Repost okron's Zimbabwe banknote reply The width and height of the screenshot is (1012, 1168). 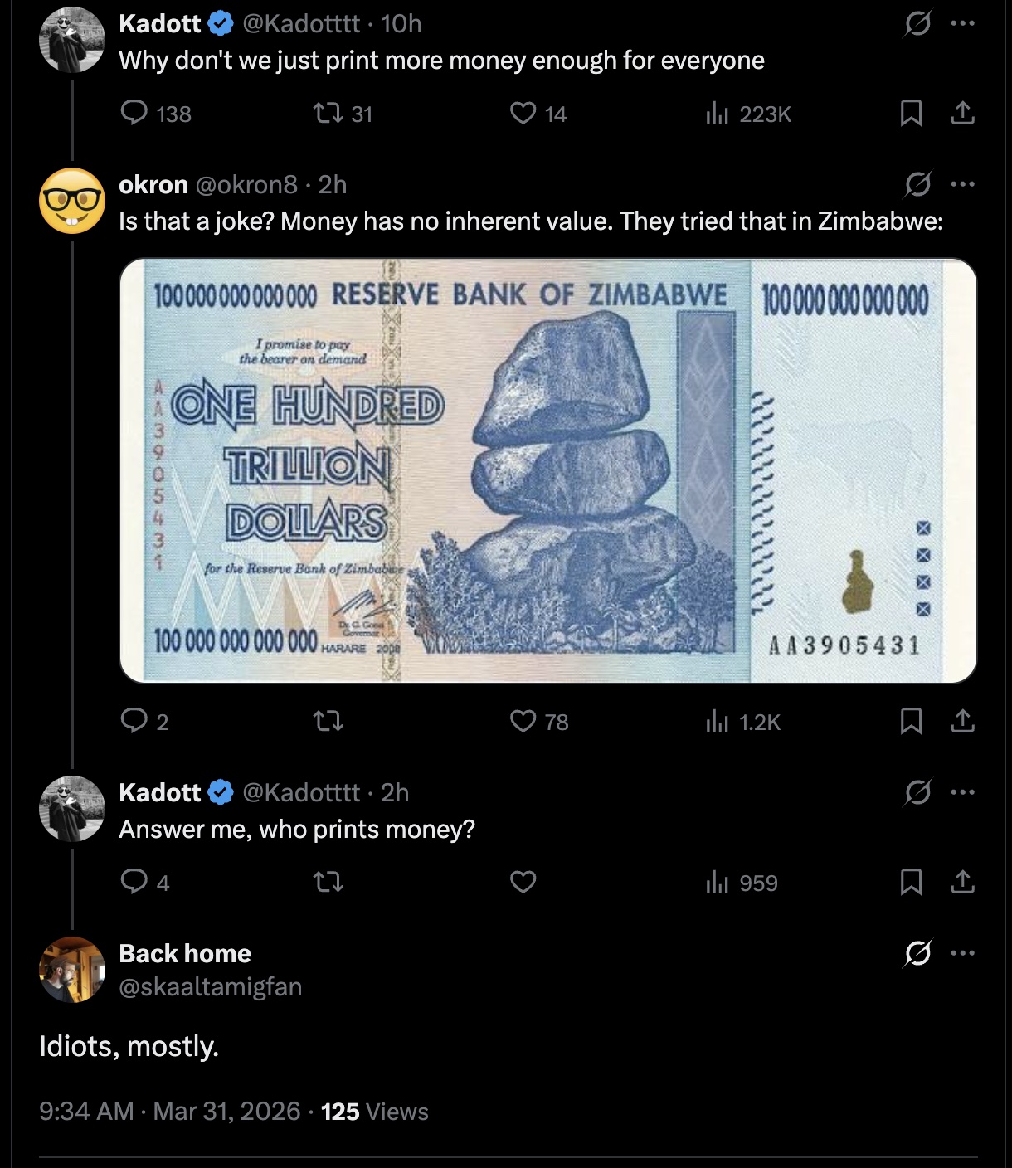point(328,722)
